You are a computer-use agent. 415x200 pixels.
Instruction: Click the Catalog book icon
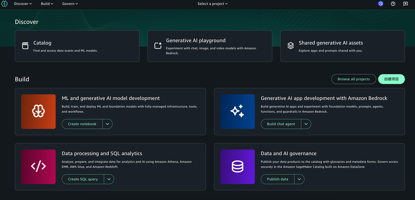click(x=25, y=45)
